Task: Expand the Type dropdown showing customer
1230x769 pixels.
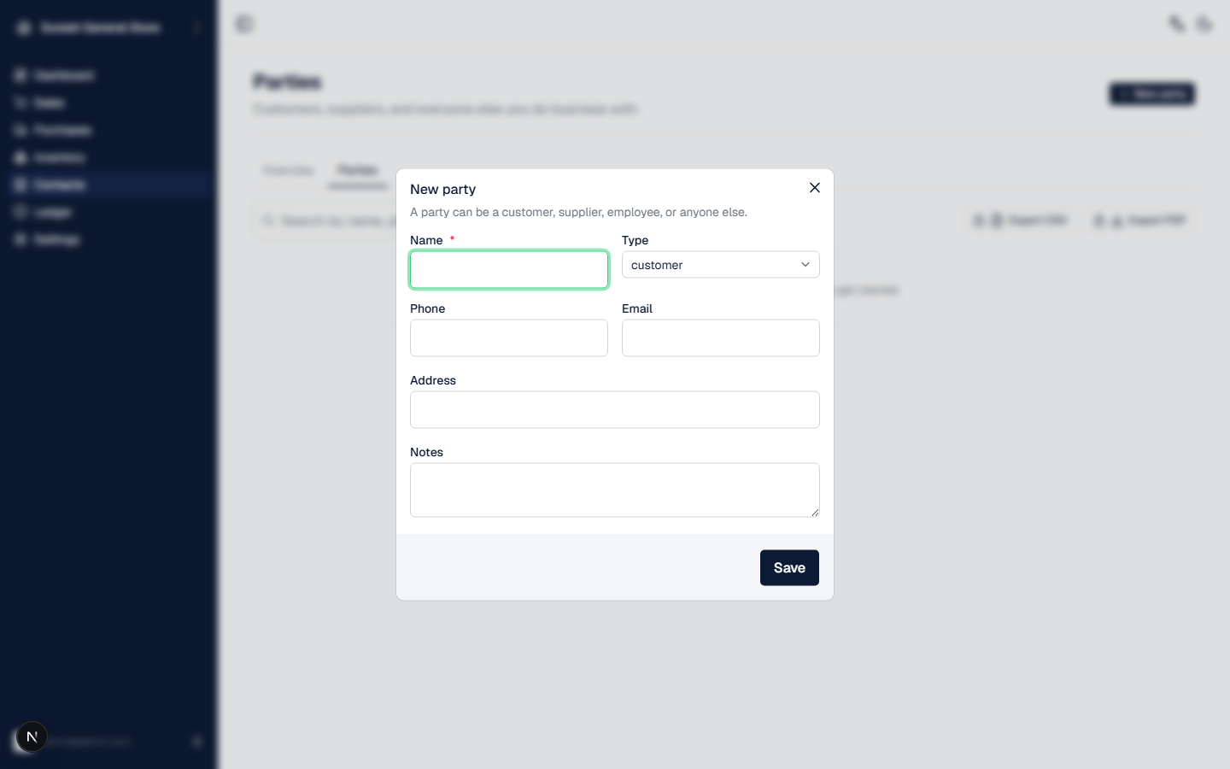Action: click(721, 265)
